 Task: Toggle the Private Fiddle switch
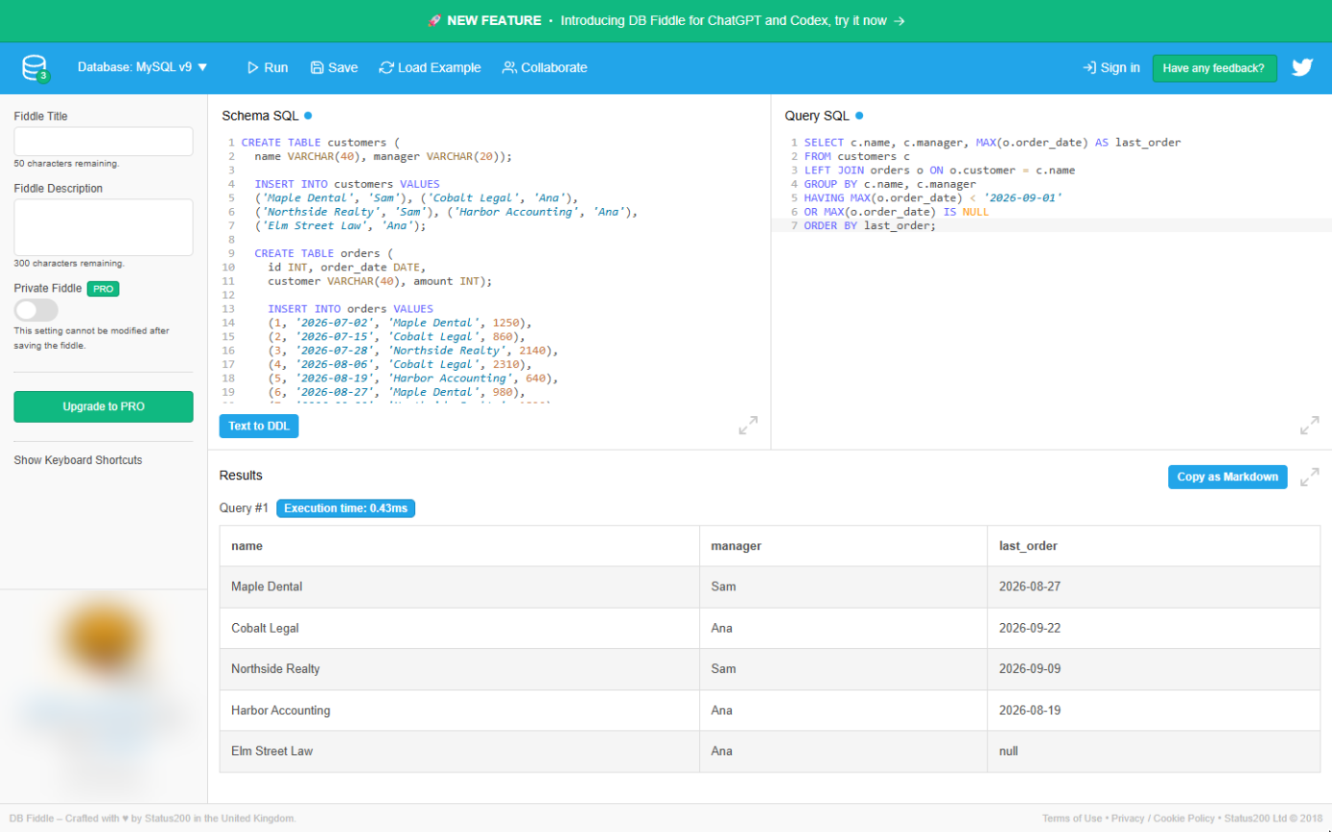(36, 311)
